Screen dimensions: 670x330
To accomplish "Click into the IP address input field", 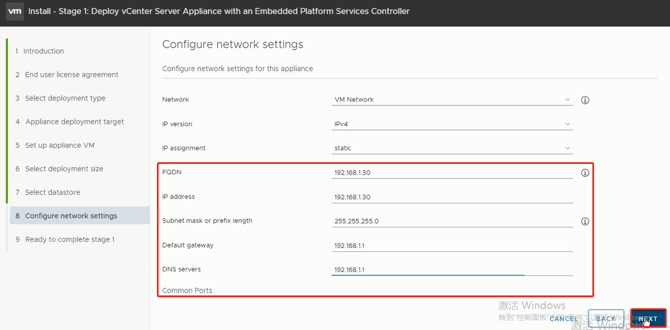I will click(x=452, y=197).
